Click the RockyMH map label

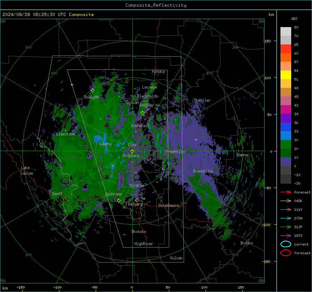point(92,97)
